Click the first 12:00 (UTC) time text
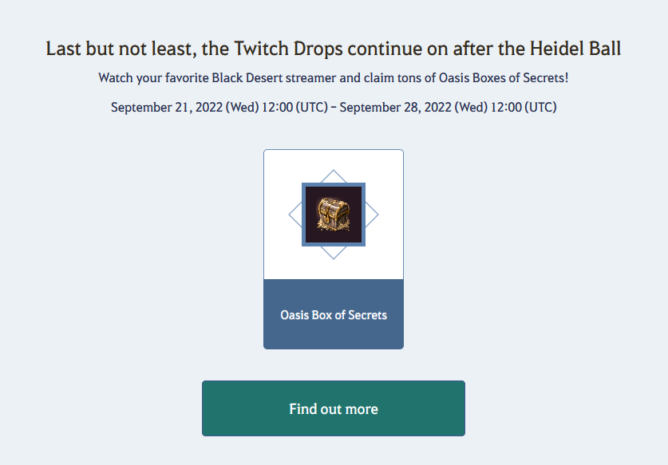Image resolution: width=668 pixels, height=465 pixels. 294,108
